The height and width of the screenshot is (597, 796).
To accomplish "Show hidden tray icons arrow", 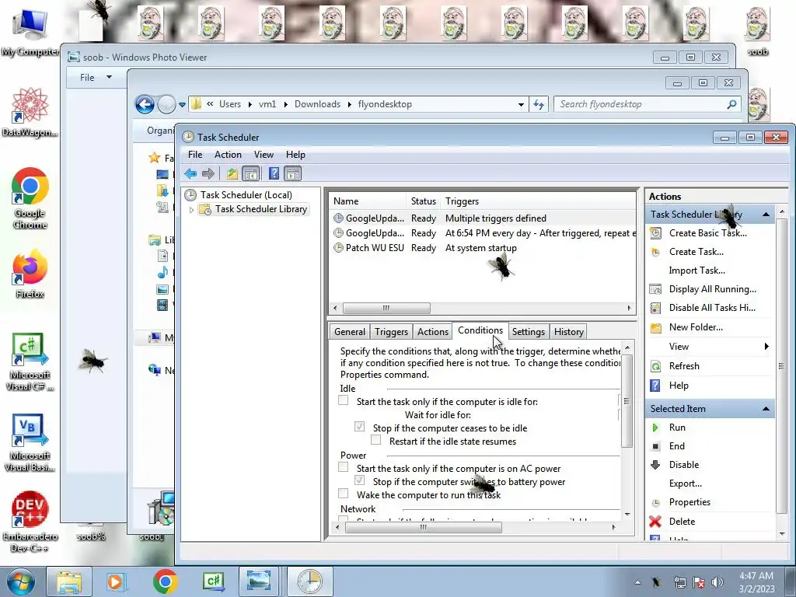I will [x=637, y=582].
